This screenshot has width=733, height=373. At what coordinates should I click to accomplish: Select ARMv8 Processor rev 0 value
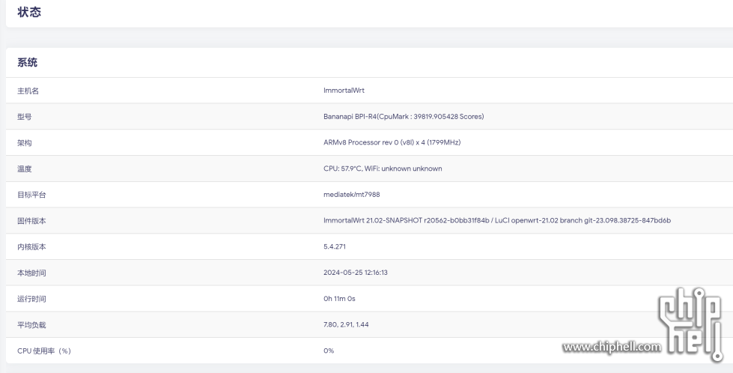click(x=392, y=142)
